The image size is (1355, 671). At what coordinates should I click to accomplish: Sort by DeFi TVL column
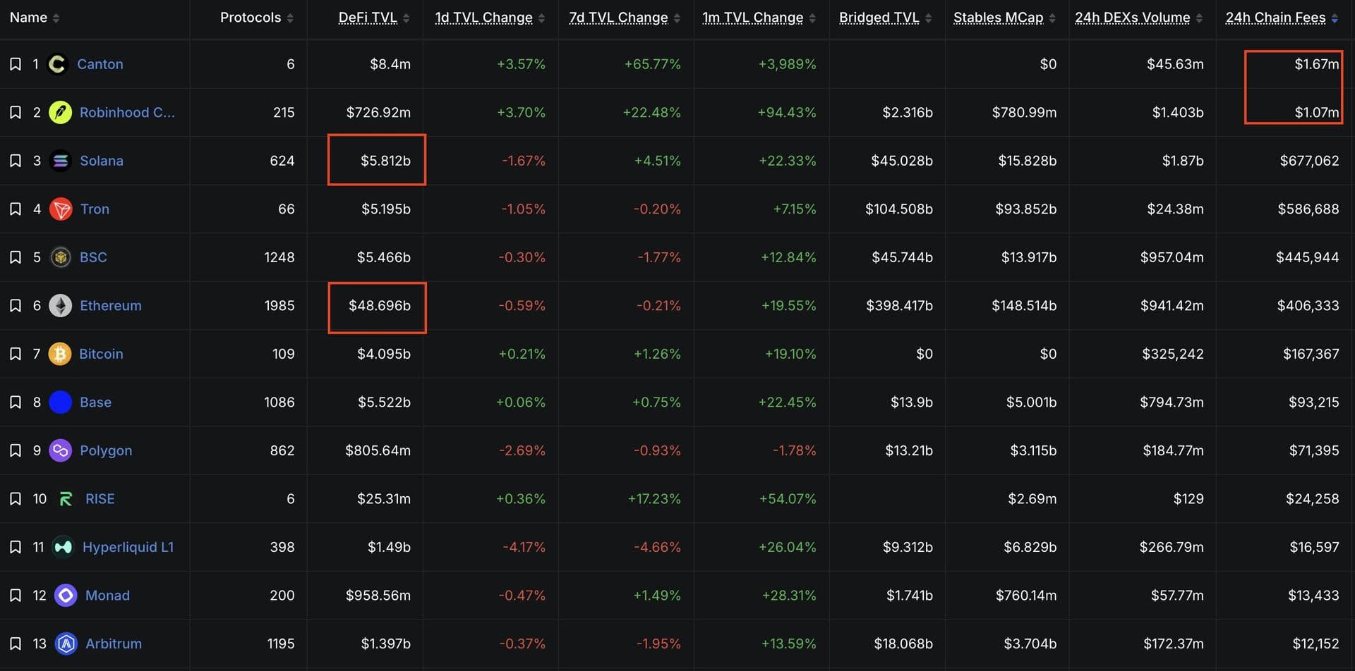point(374,18)
